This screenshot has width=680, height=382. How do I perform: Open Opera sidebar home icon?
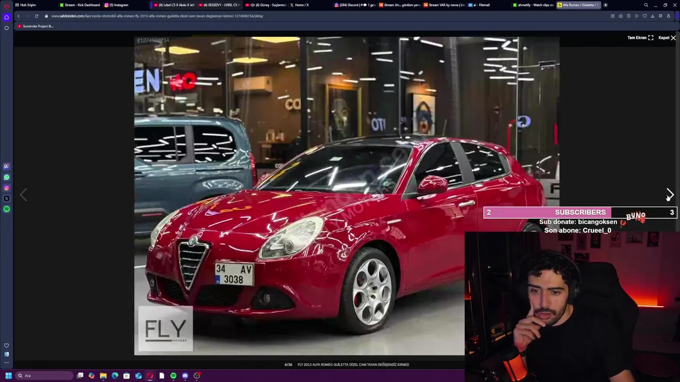coord(6,17)
